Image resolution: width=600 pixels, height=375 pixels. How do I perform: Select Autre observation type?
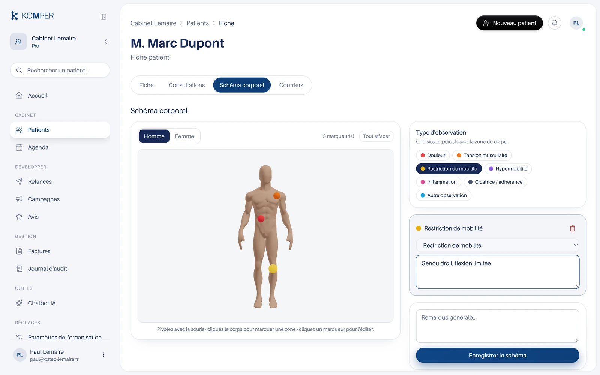click(444, 195)
